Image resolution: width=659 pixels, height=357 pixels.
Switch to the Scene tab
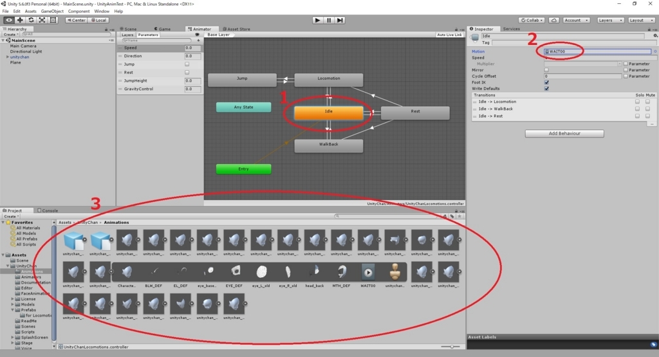pos(128,29)
